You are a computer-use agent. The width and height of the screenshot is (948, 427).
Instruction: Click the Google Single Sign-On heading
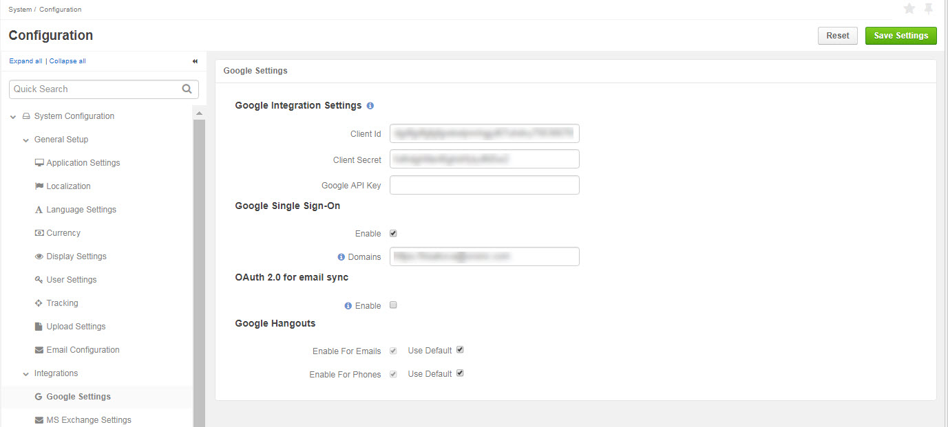[x=288, y=206]
